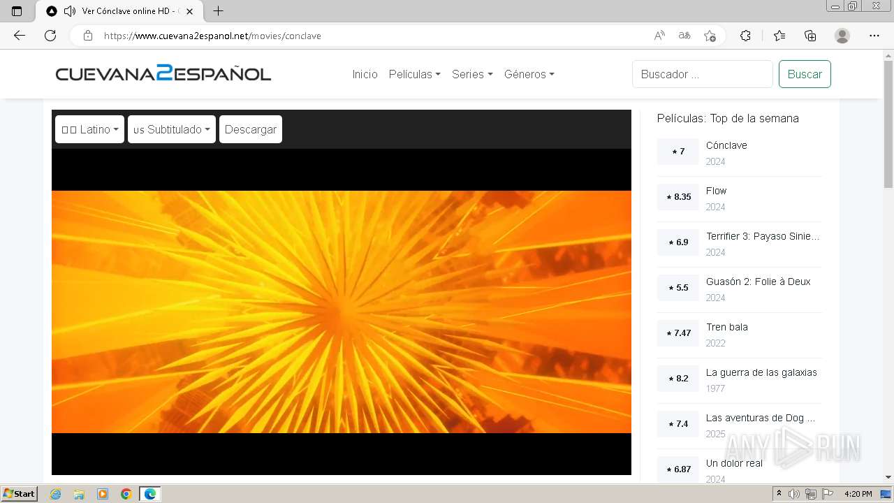This screenshot has width=894, height=503.
Task: Click the 8.2 rating badge for La guerra
Action: tap(677, 379)
